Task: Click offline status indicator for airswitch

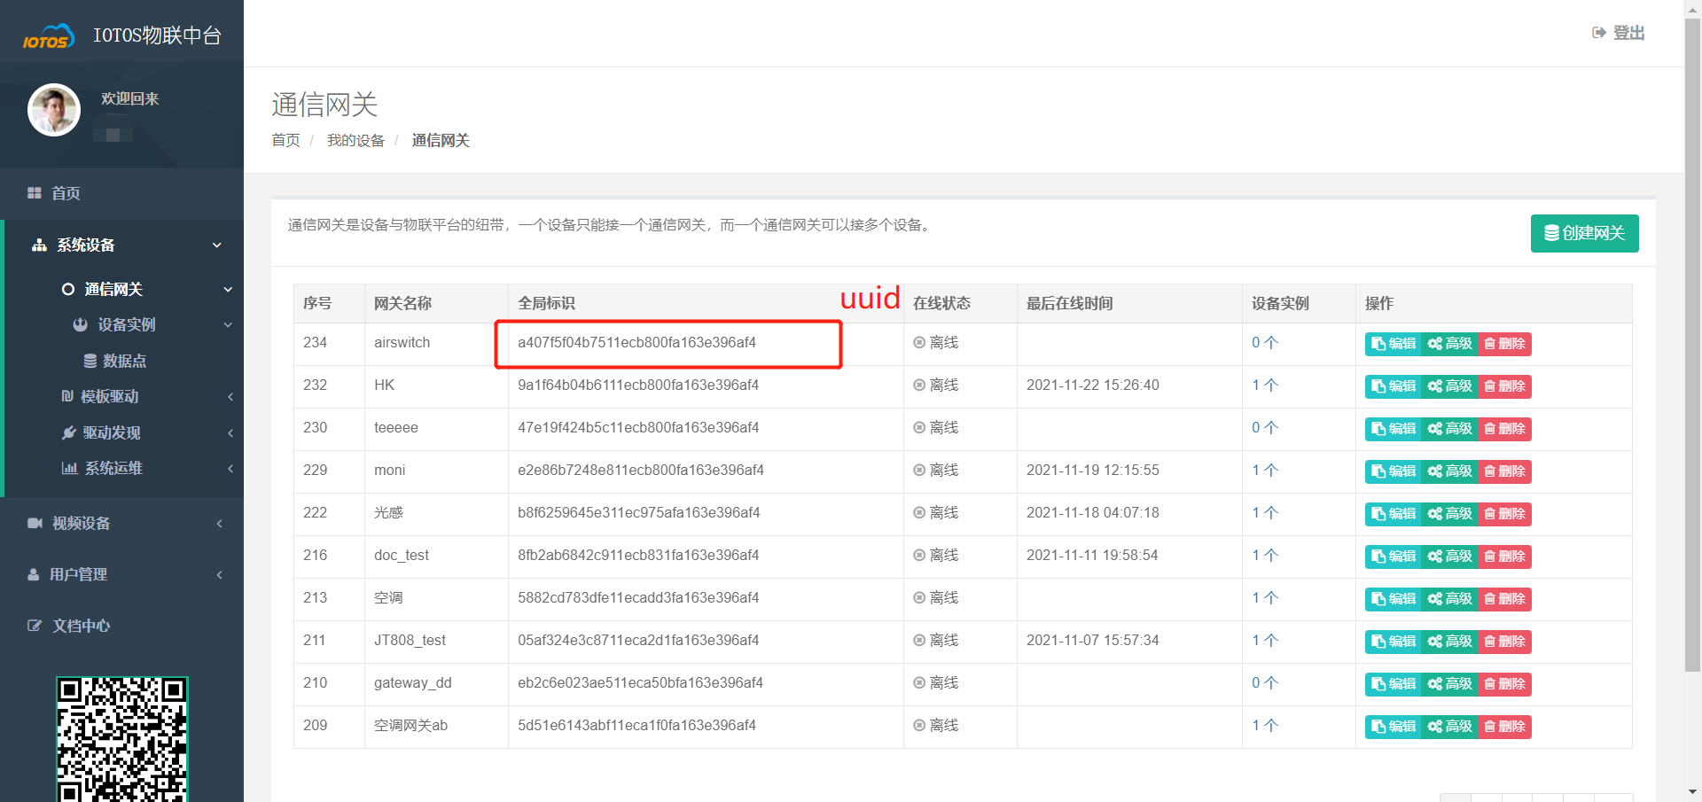Action: tap(919, 343)
